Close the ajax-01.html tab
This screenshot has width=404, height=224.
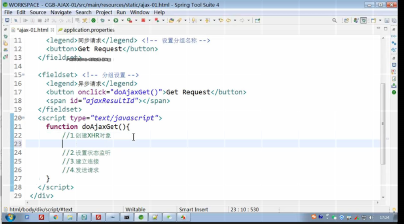tap(52, 30)
